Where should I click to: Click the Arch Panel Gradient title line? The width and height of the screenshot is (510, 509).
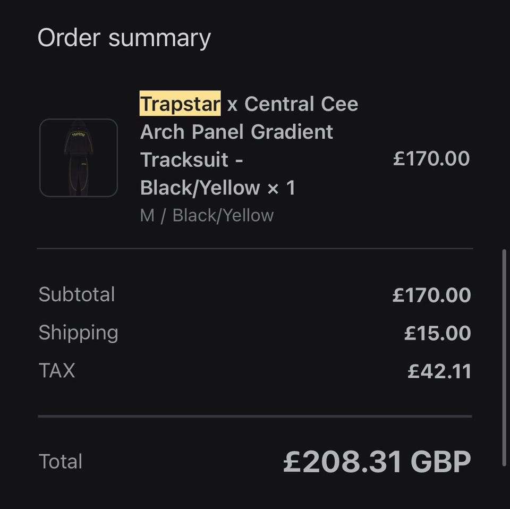click(236, 132)
